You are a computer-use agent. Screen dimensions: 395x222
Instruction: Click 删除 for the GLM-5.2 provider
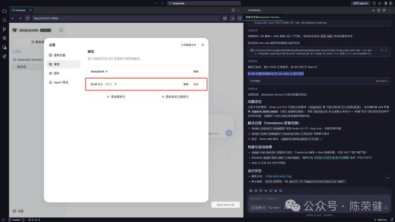(196, 84)
